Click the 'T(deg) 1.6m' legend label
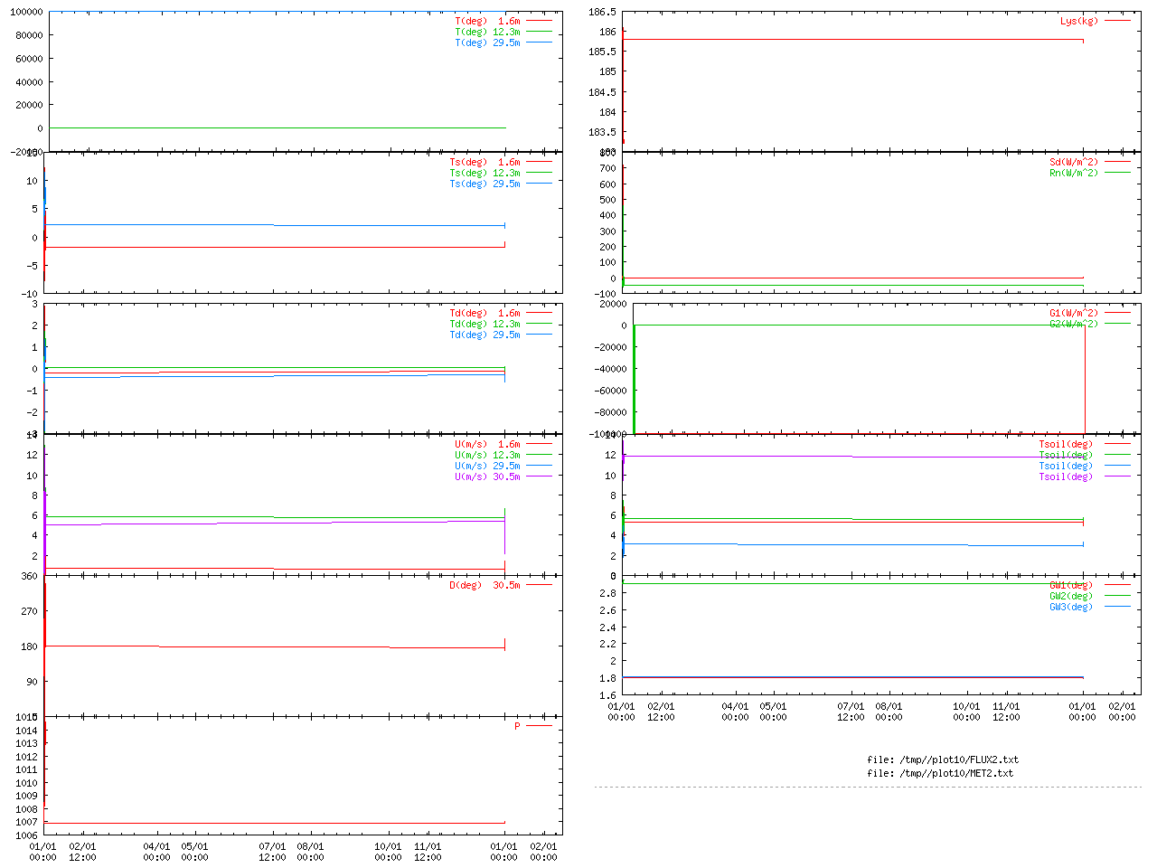The width and height of the screenshot is (1157, 868). coord(487,21)
